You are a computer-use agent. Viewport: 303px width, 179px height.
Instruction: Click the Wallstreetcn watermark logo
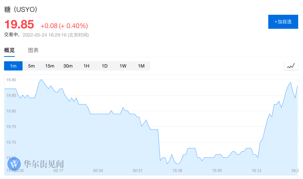point(15,163)
